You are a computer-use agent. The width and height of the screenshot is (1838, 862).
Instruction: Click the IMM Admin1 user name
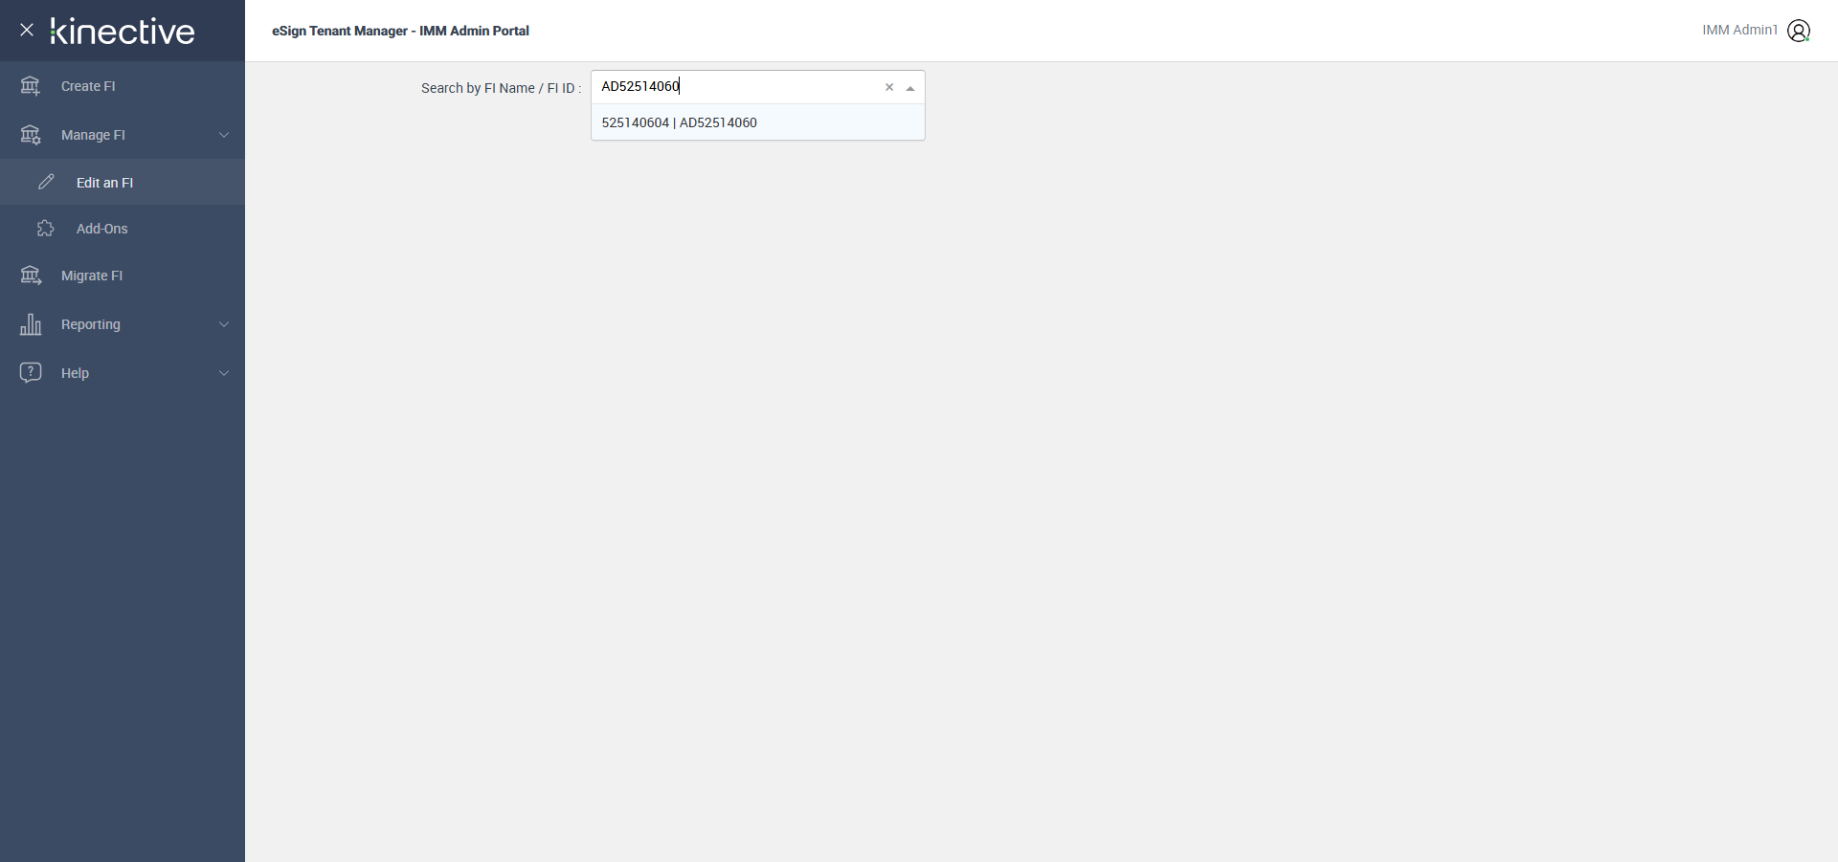1739,30
